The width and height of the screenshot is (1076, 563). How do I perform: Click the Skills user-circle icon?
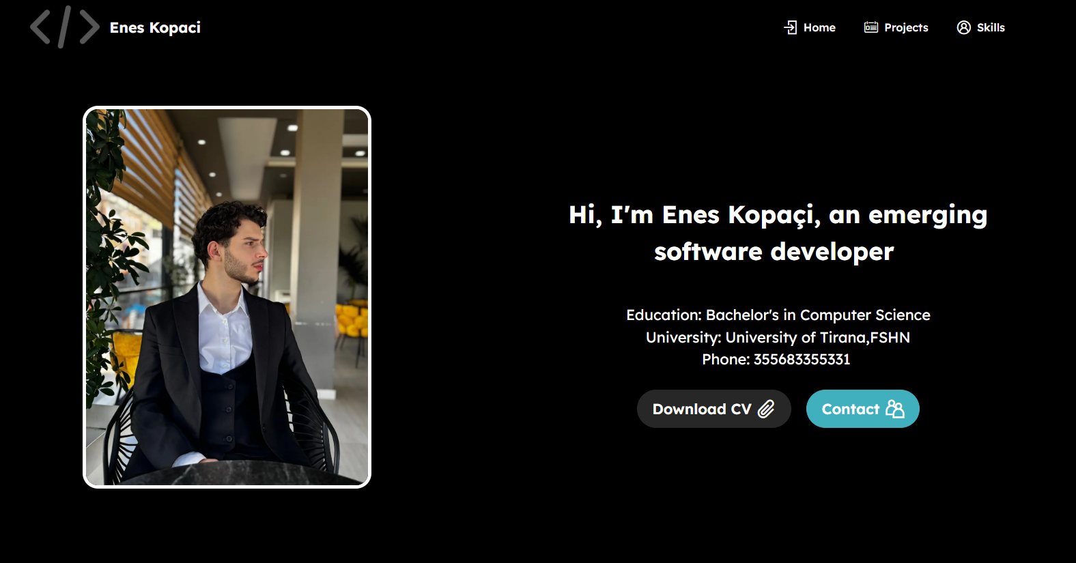[x=963, y=27]
